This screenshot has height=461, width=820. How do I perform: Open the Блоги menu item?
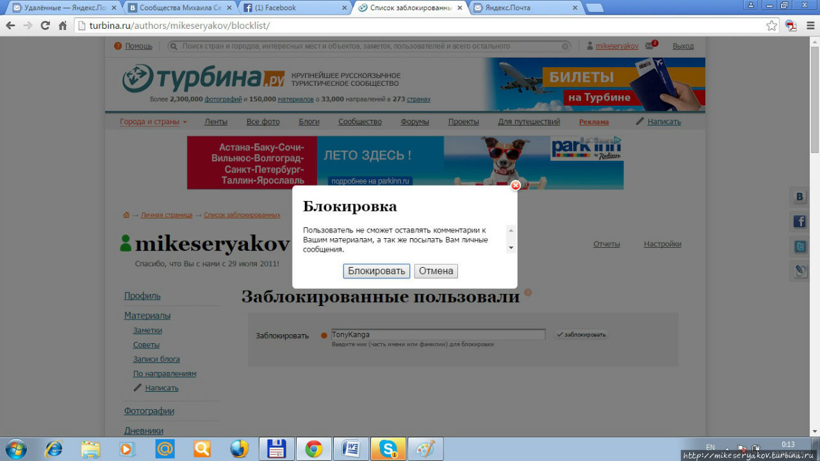309,122
